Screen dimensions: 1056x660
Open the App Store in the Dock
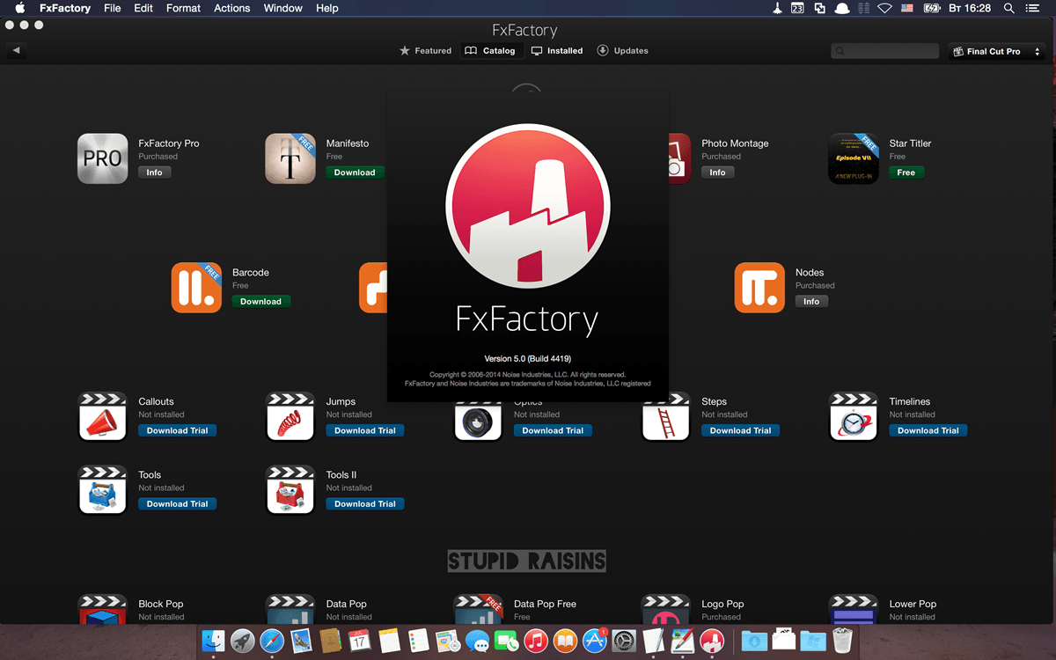[x=595, y=641]
